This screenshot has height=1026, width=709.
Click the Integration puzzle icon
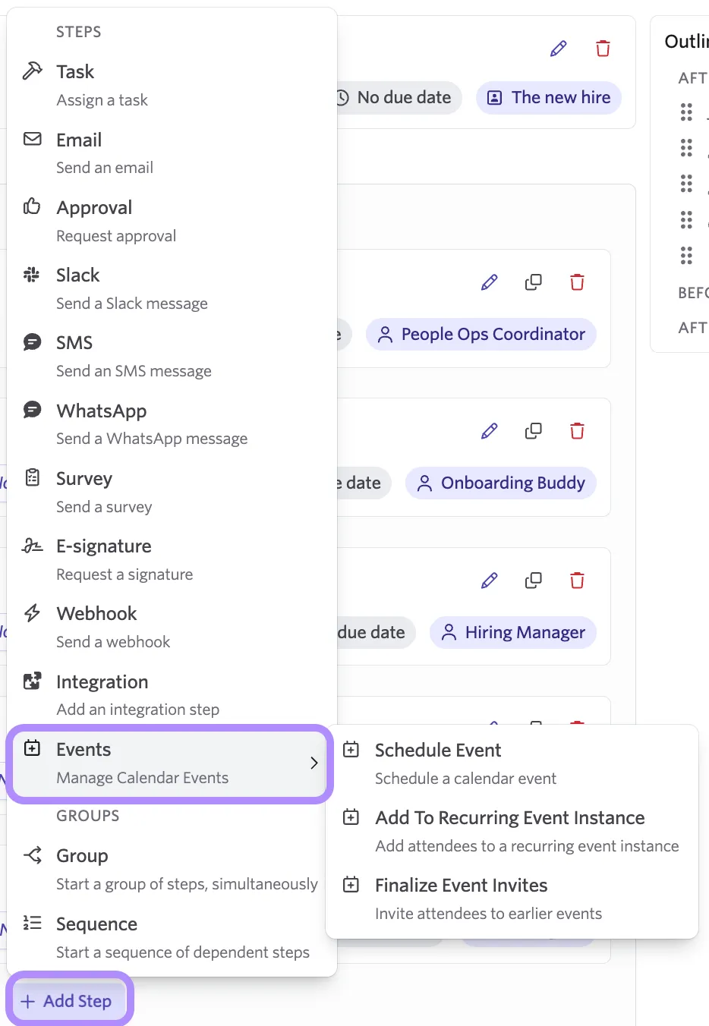(32, 681)
